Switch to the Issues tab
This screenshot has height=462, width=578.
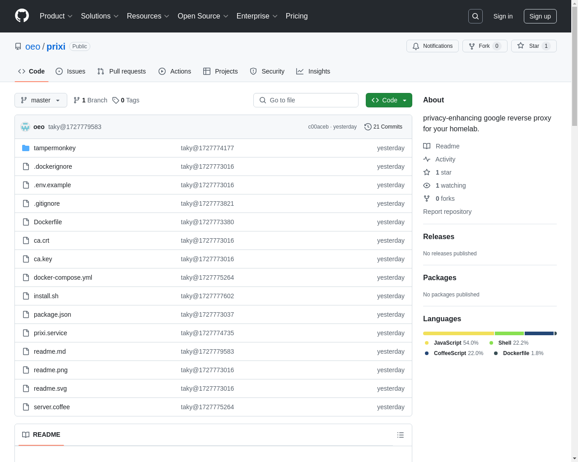(x=70, y=71)
